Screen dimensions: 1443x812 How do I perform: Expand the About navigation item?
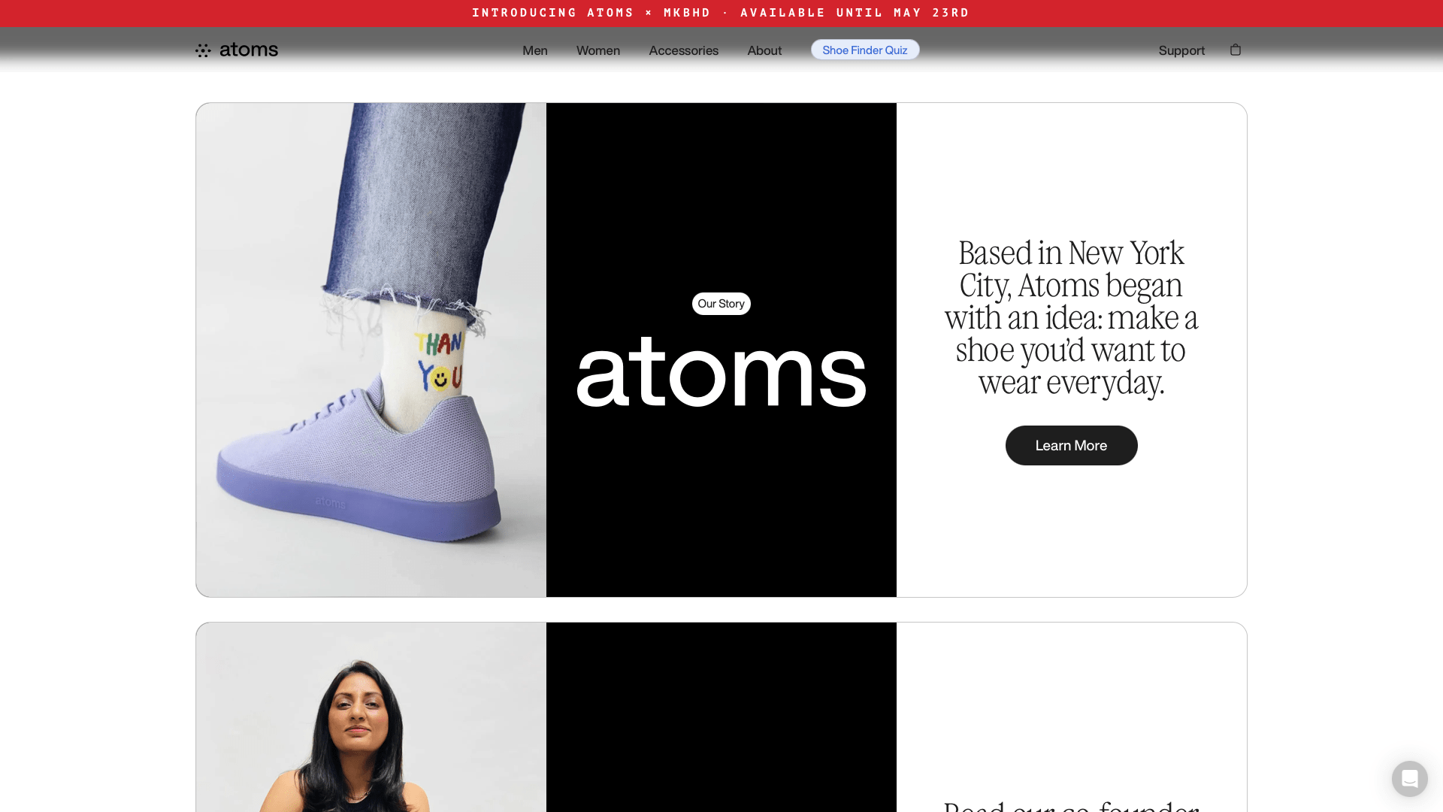pyautogui.click(x=764, y=50)
